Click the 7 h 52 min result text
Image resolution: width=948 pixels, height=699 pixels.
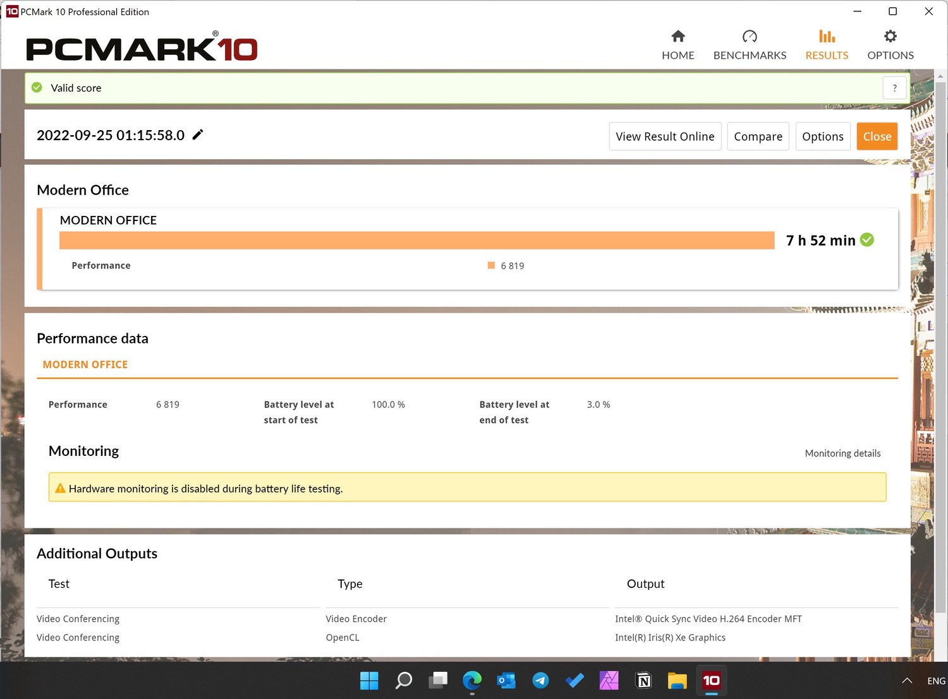820,241
